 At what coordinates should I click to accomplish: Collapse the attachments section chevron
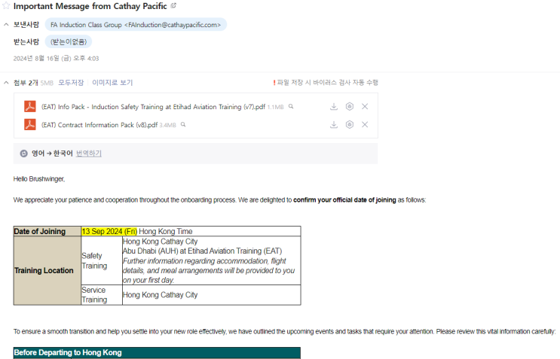click(6, 83)
